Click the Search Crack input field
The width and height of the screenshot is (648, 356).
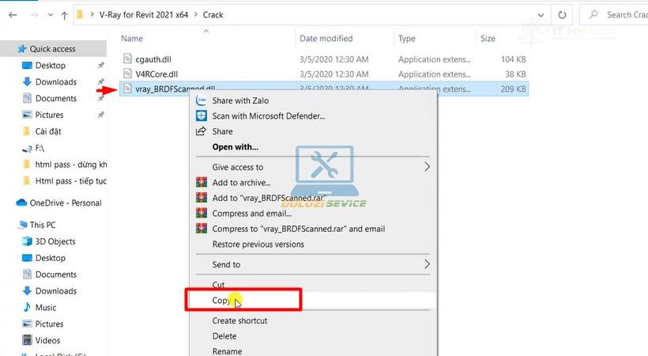[614, 15]
